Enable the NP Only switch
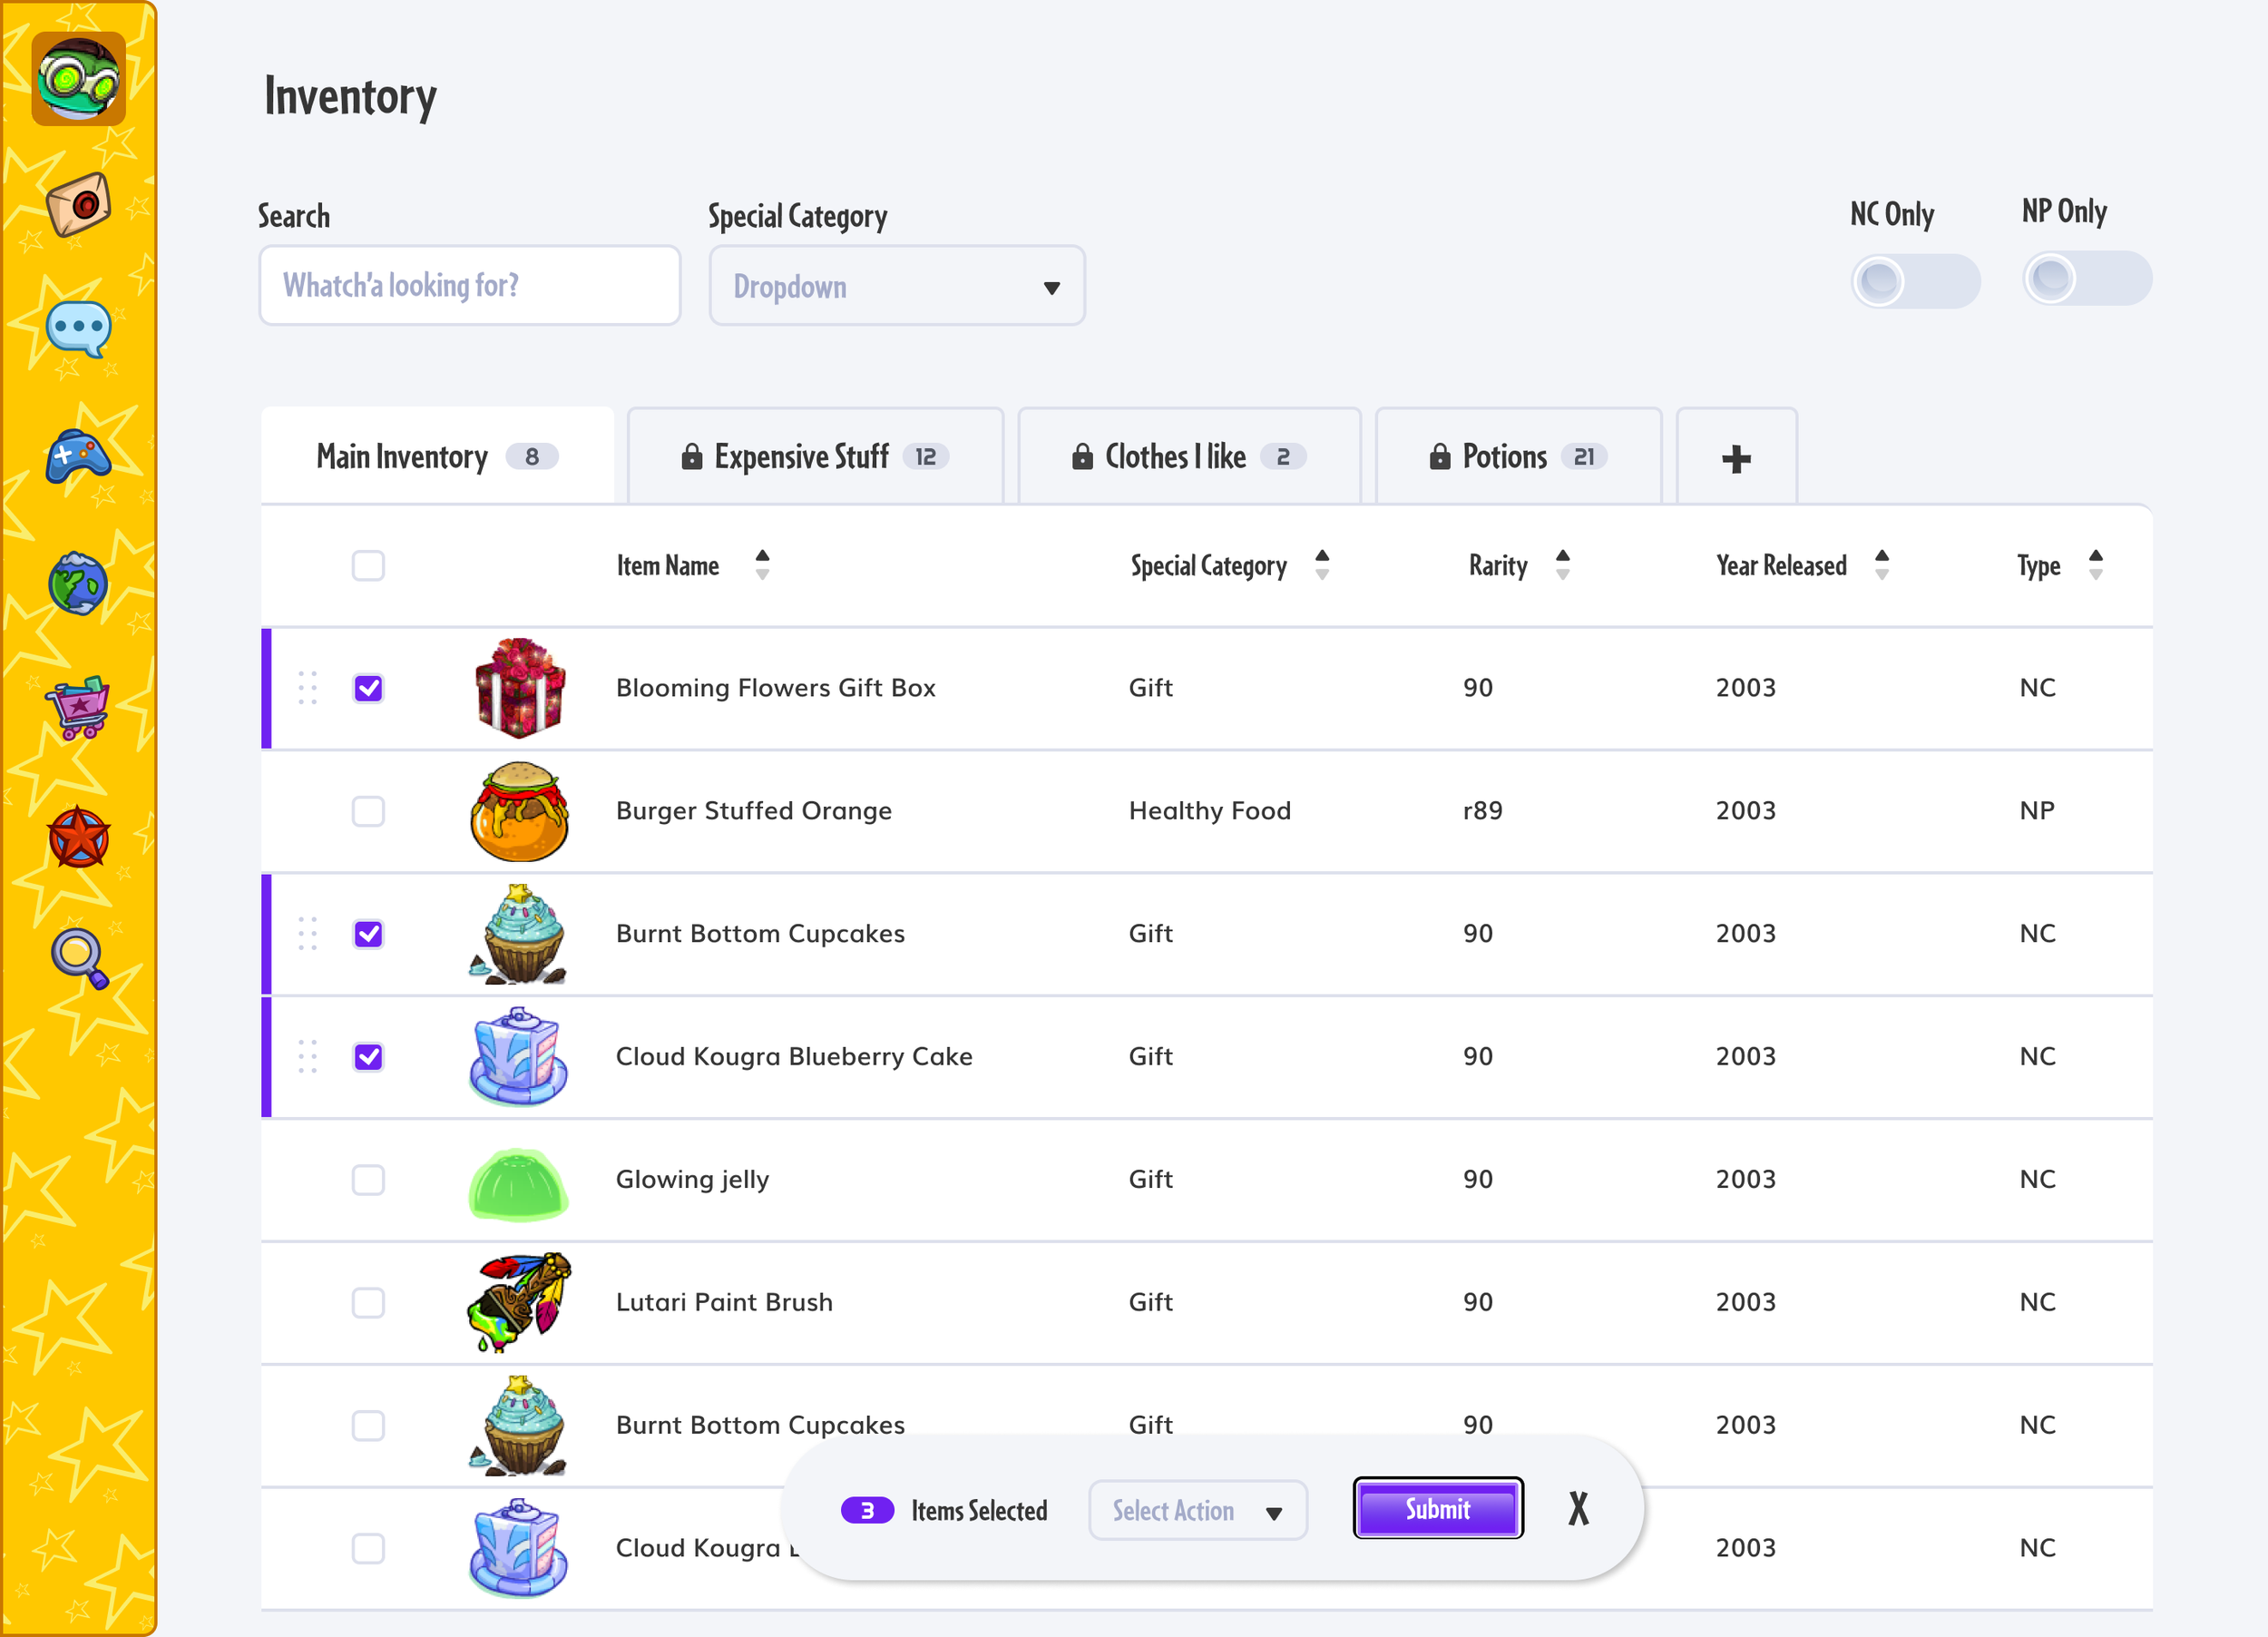The width and height of the screenshot is (2268, 1637). click(x=2086, y=278)
